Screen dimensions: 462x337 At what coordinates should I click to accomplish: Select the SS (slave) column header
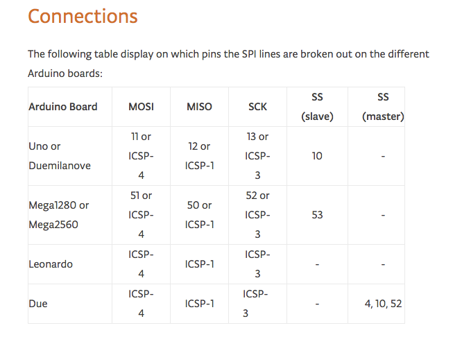(x=317, y=107)
